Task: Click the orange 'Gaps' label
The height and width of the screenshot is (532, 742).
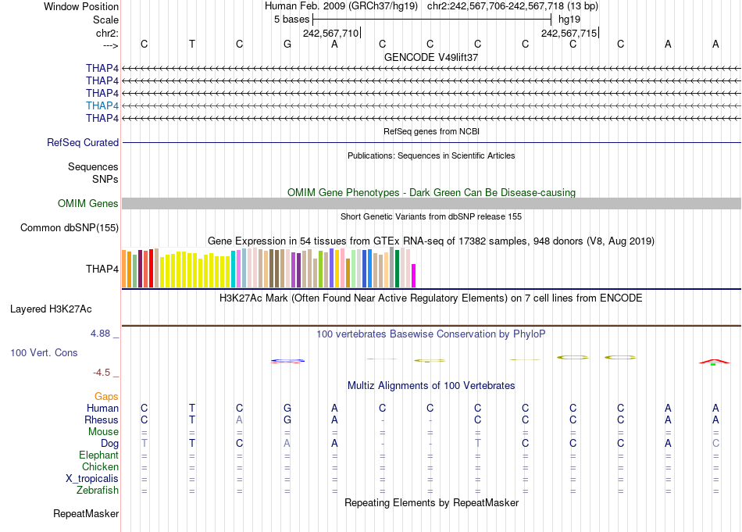Action: coord(106,397)
